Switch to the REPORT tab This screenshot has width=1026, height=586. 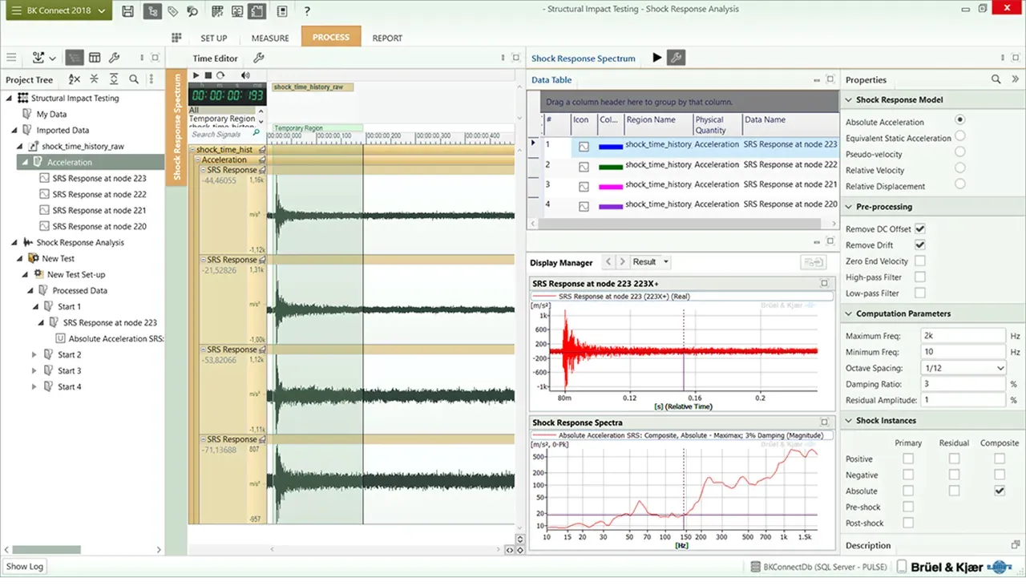[387, 38]
